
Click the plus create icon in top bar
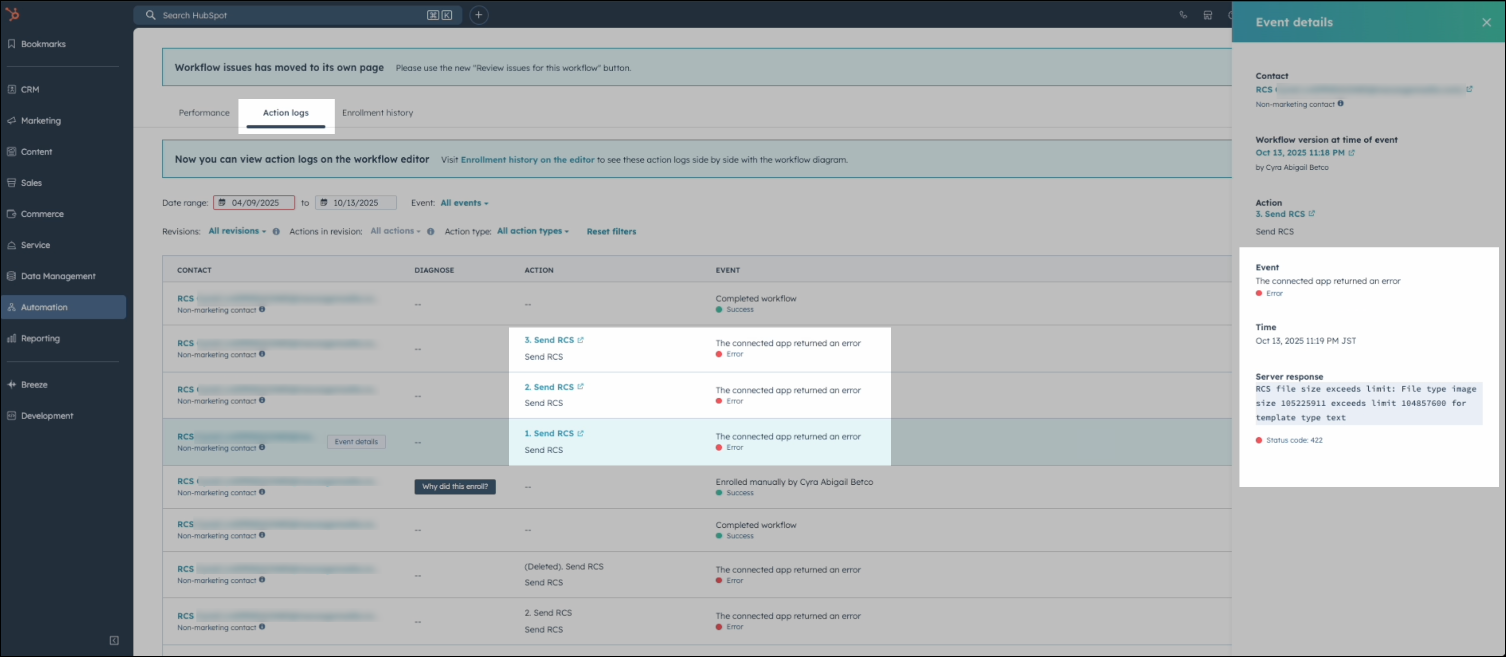pyautogui.click(x=478, y=15)
